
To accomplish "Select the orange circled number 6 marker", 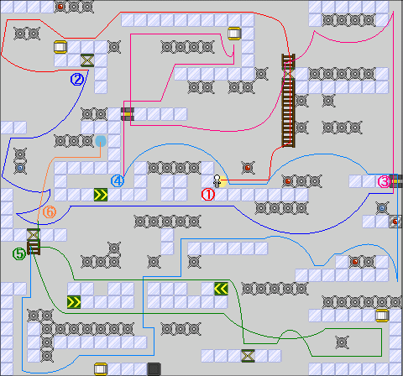I will click(x=50, y=212).
